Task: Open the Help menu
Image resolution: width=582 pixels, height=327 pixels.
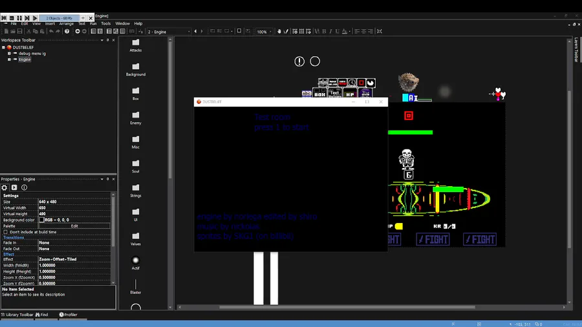Action: 138,23
